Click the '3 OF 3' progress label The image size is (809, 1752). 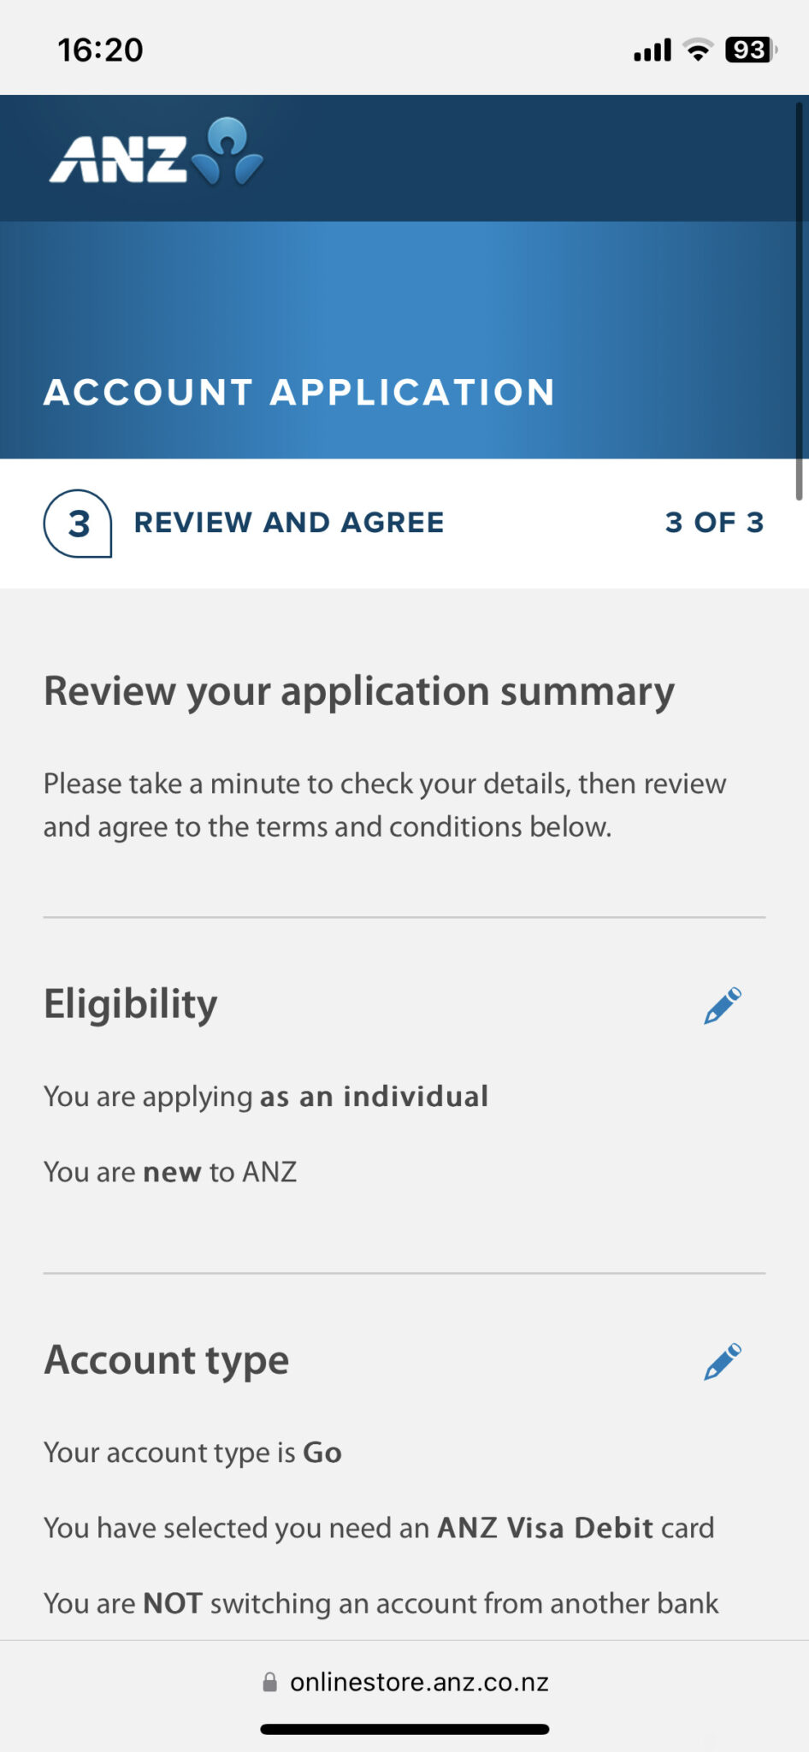pyautogui.click(x=716, y=523)
